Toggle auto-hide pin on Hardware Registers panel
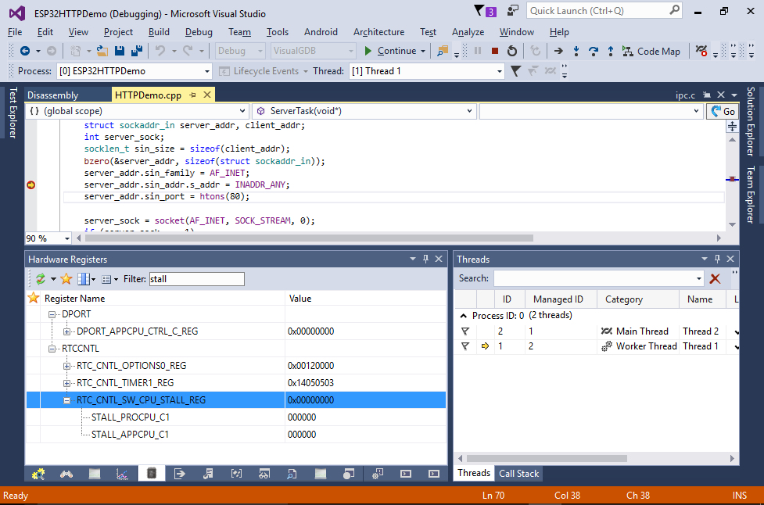764x505 pixels. click(425, 259)
